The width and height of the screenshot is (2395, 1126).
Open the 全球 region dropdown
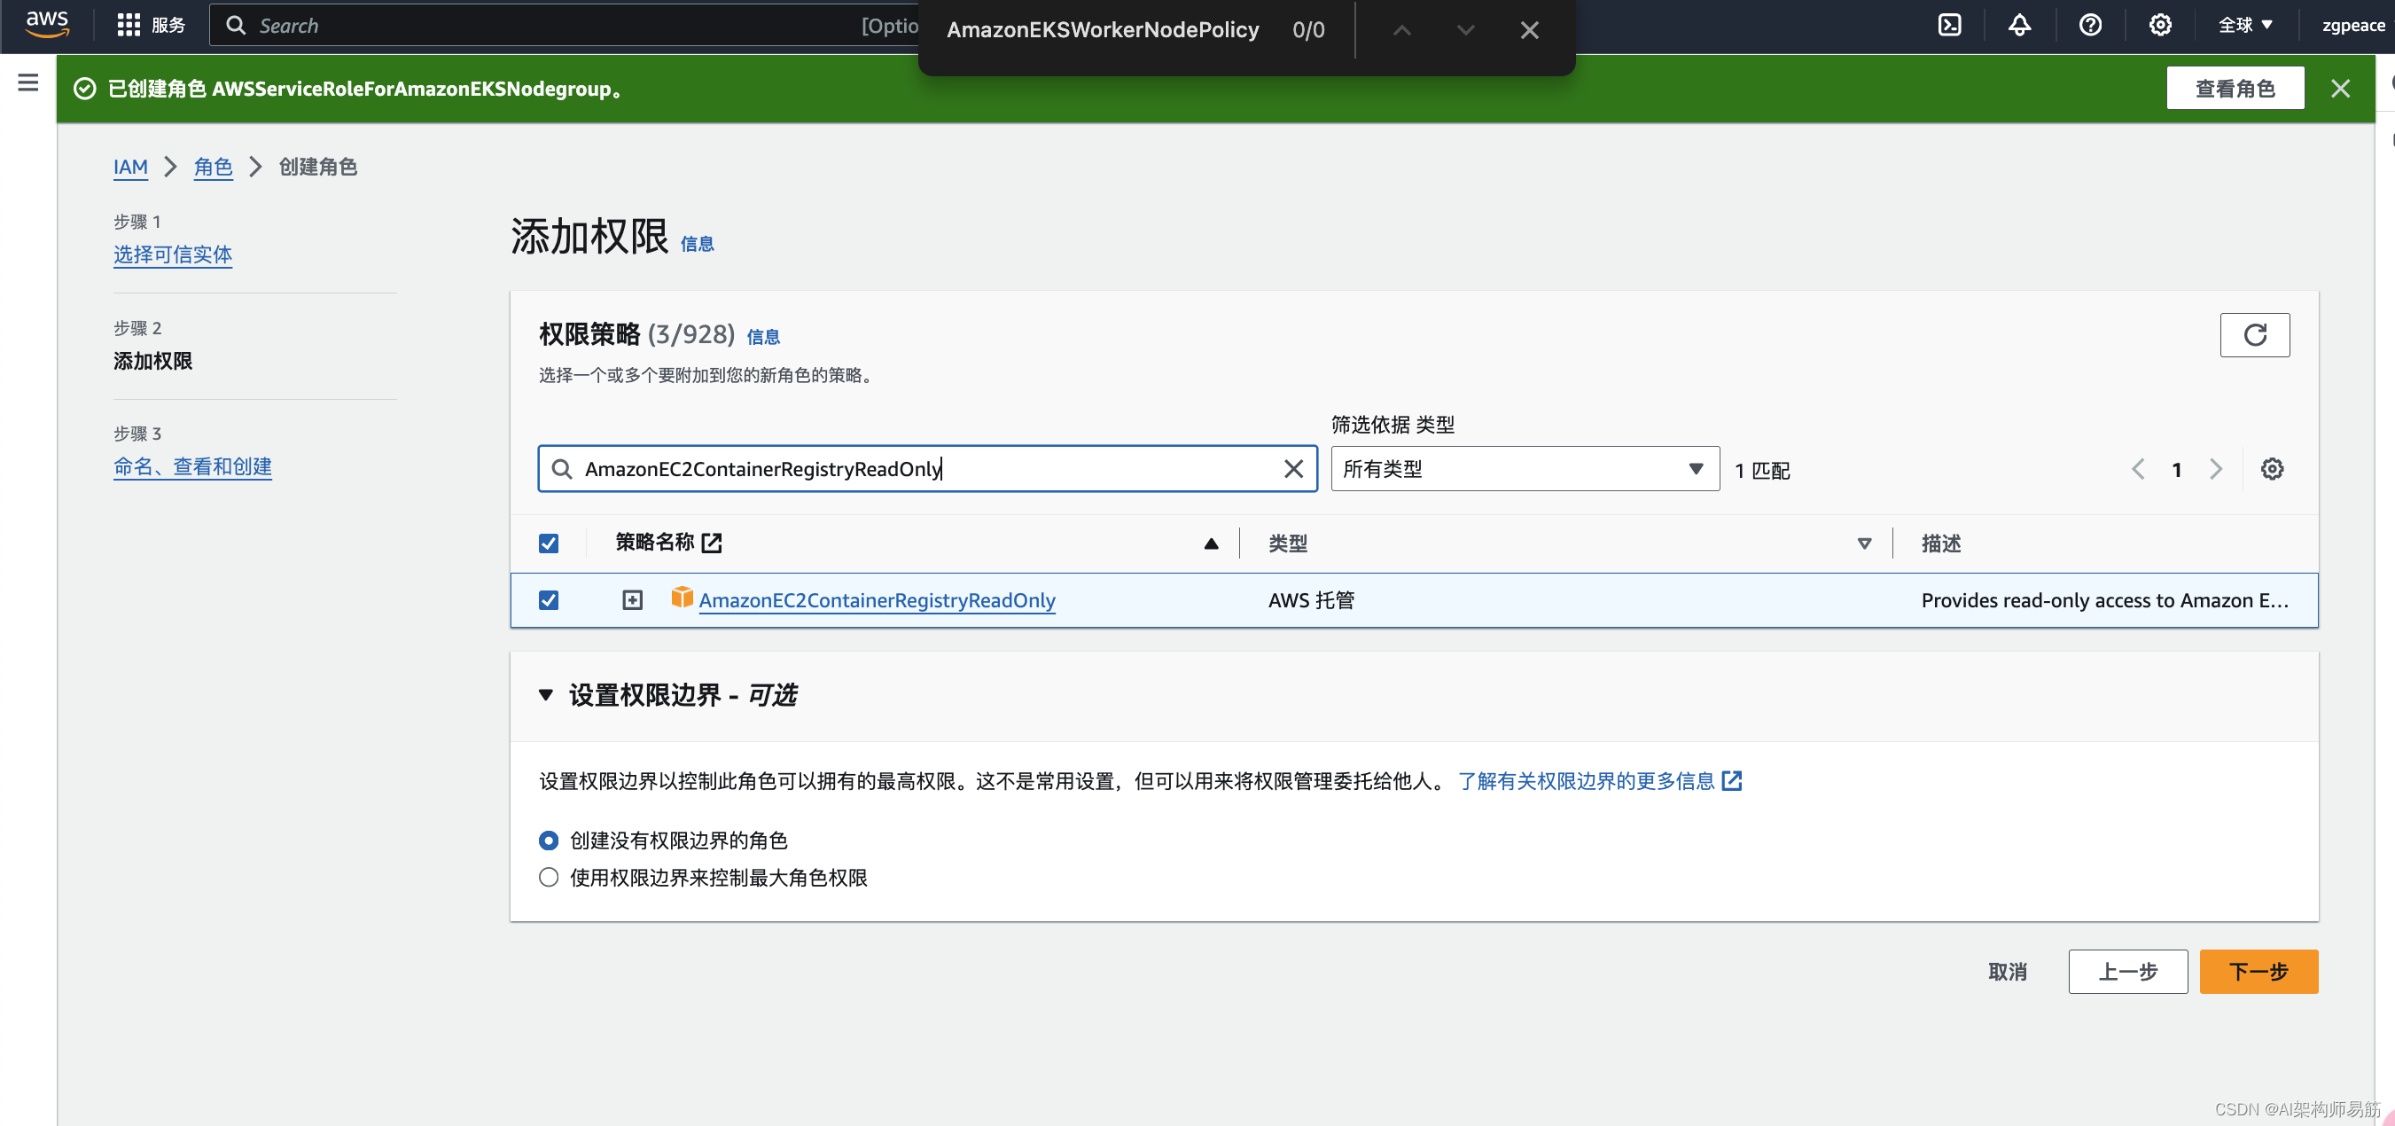[x=2244, y=25]
